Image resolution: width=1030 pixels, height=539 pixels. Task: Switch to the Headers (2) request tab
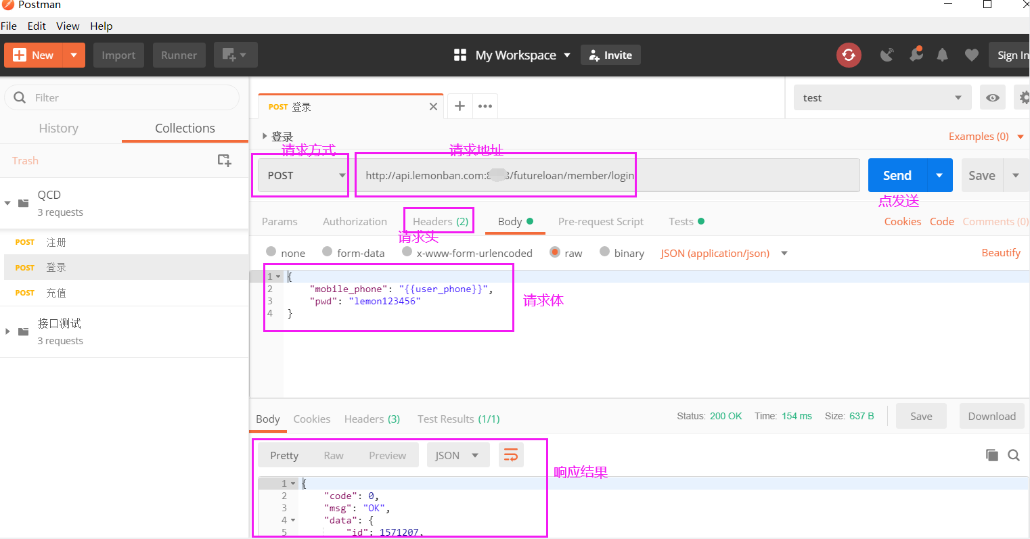coord(440,222)
